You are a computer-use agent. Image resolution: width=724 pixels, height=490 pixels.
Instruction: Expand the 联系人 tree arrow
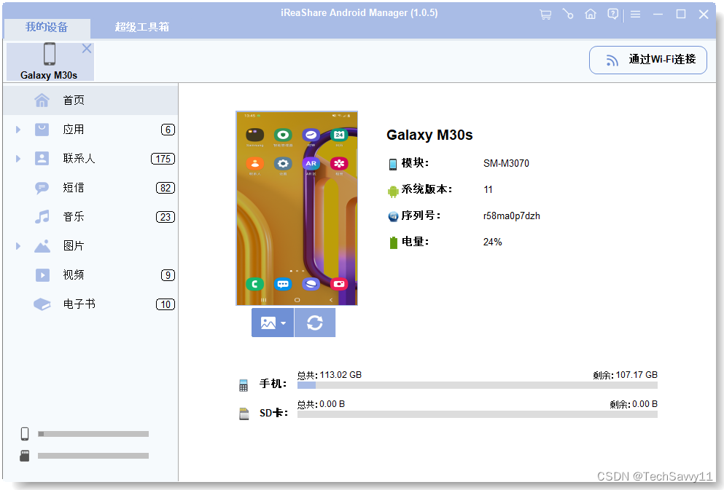[x=18, y=159]
